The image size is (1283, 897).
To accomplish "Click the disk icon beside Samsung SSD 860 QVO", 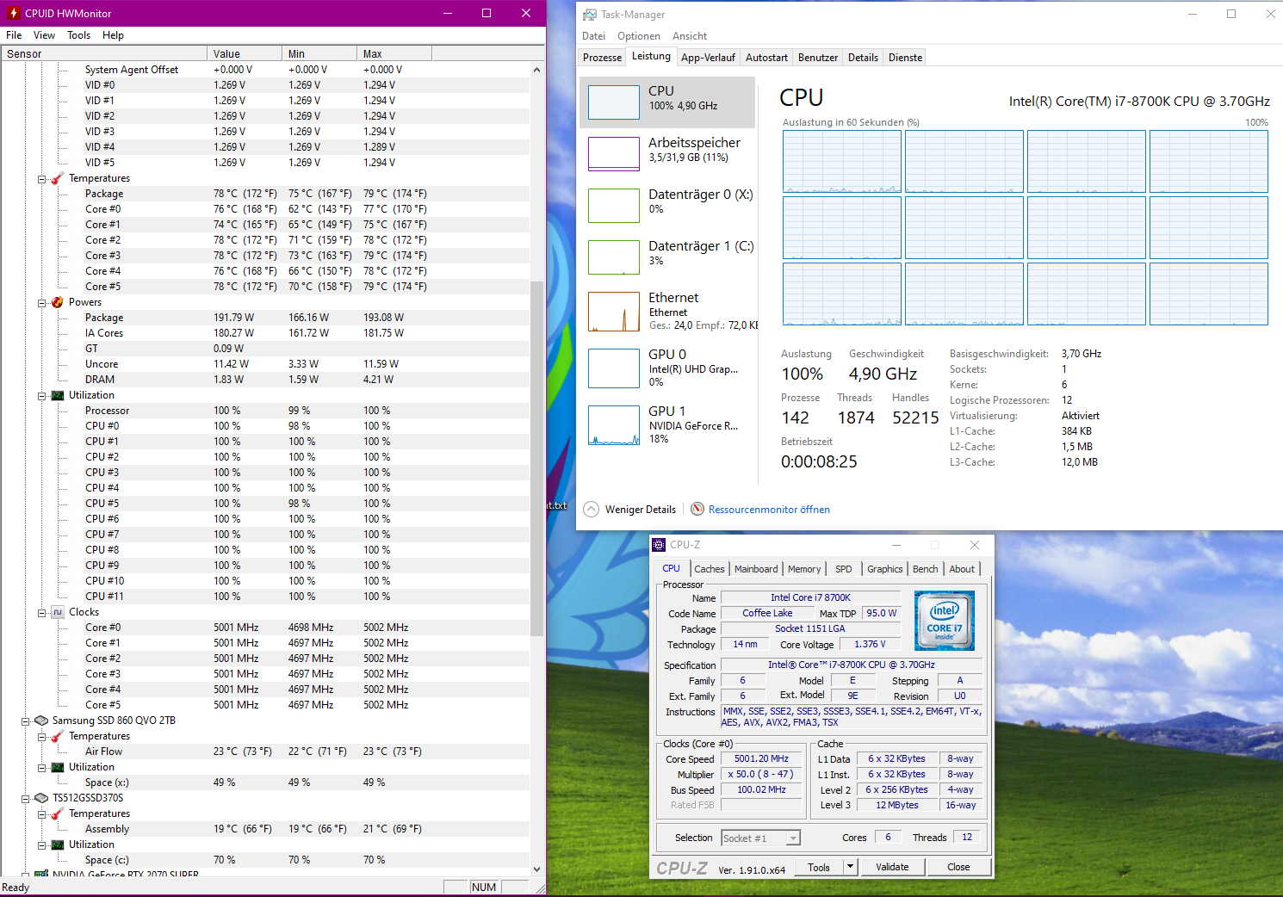I will point(40,721).
